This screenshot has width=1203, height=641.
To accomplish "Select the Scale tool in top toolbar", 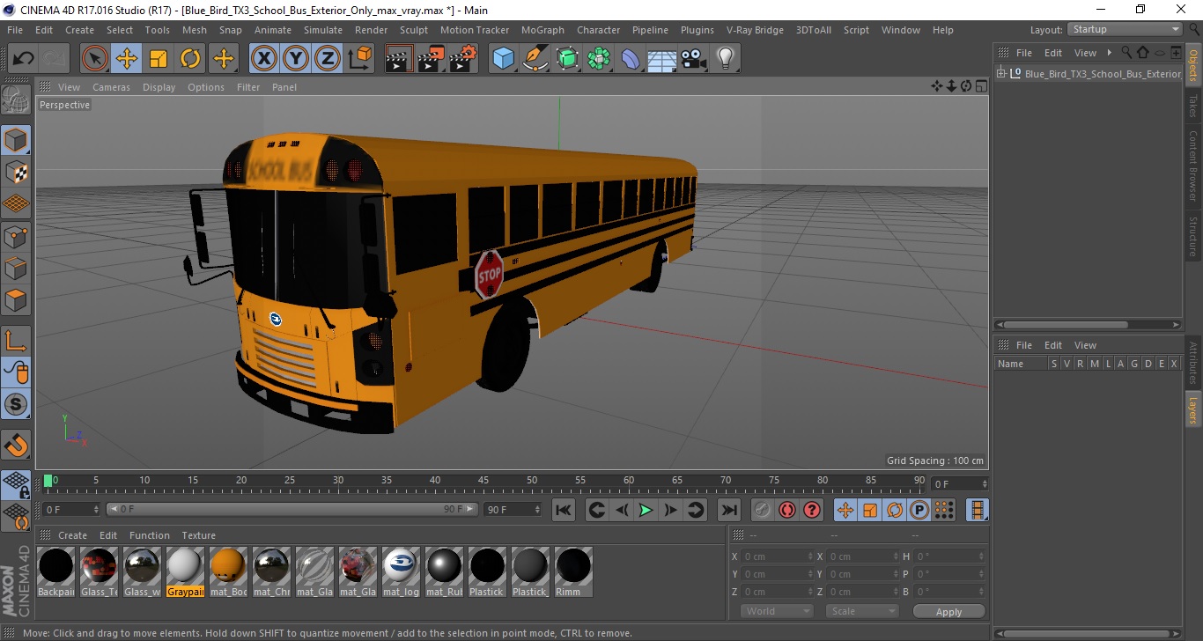I will click(x=159, y=59).
